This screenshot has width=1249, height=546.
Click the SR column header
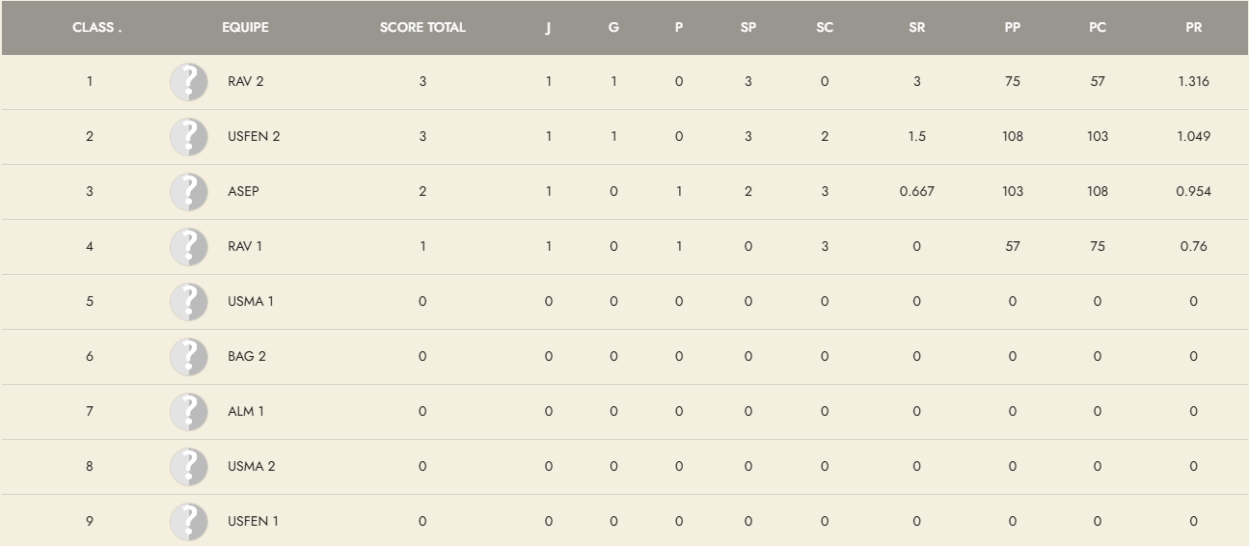point(916,27)
